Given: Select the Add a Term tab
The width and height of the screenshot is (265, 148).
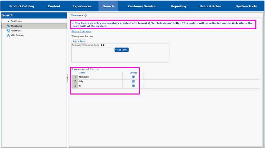Looking at the screenshot, I should [79, 41].
